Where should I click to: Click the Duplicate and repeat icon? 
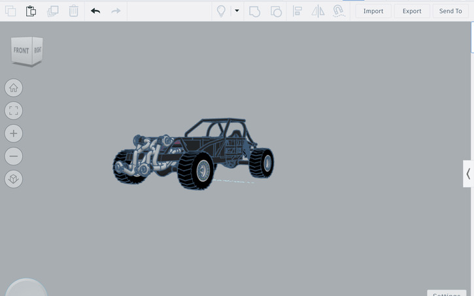tap(52, 11)
